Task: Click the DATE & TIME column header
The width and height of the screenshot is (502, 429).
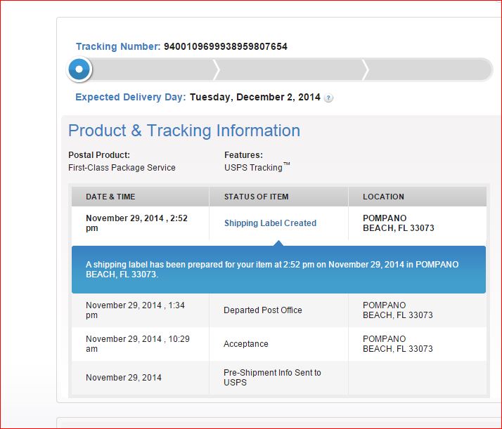Action: pyautogui.click(x=110, y=197)
